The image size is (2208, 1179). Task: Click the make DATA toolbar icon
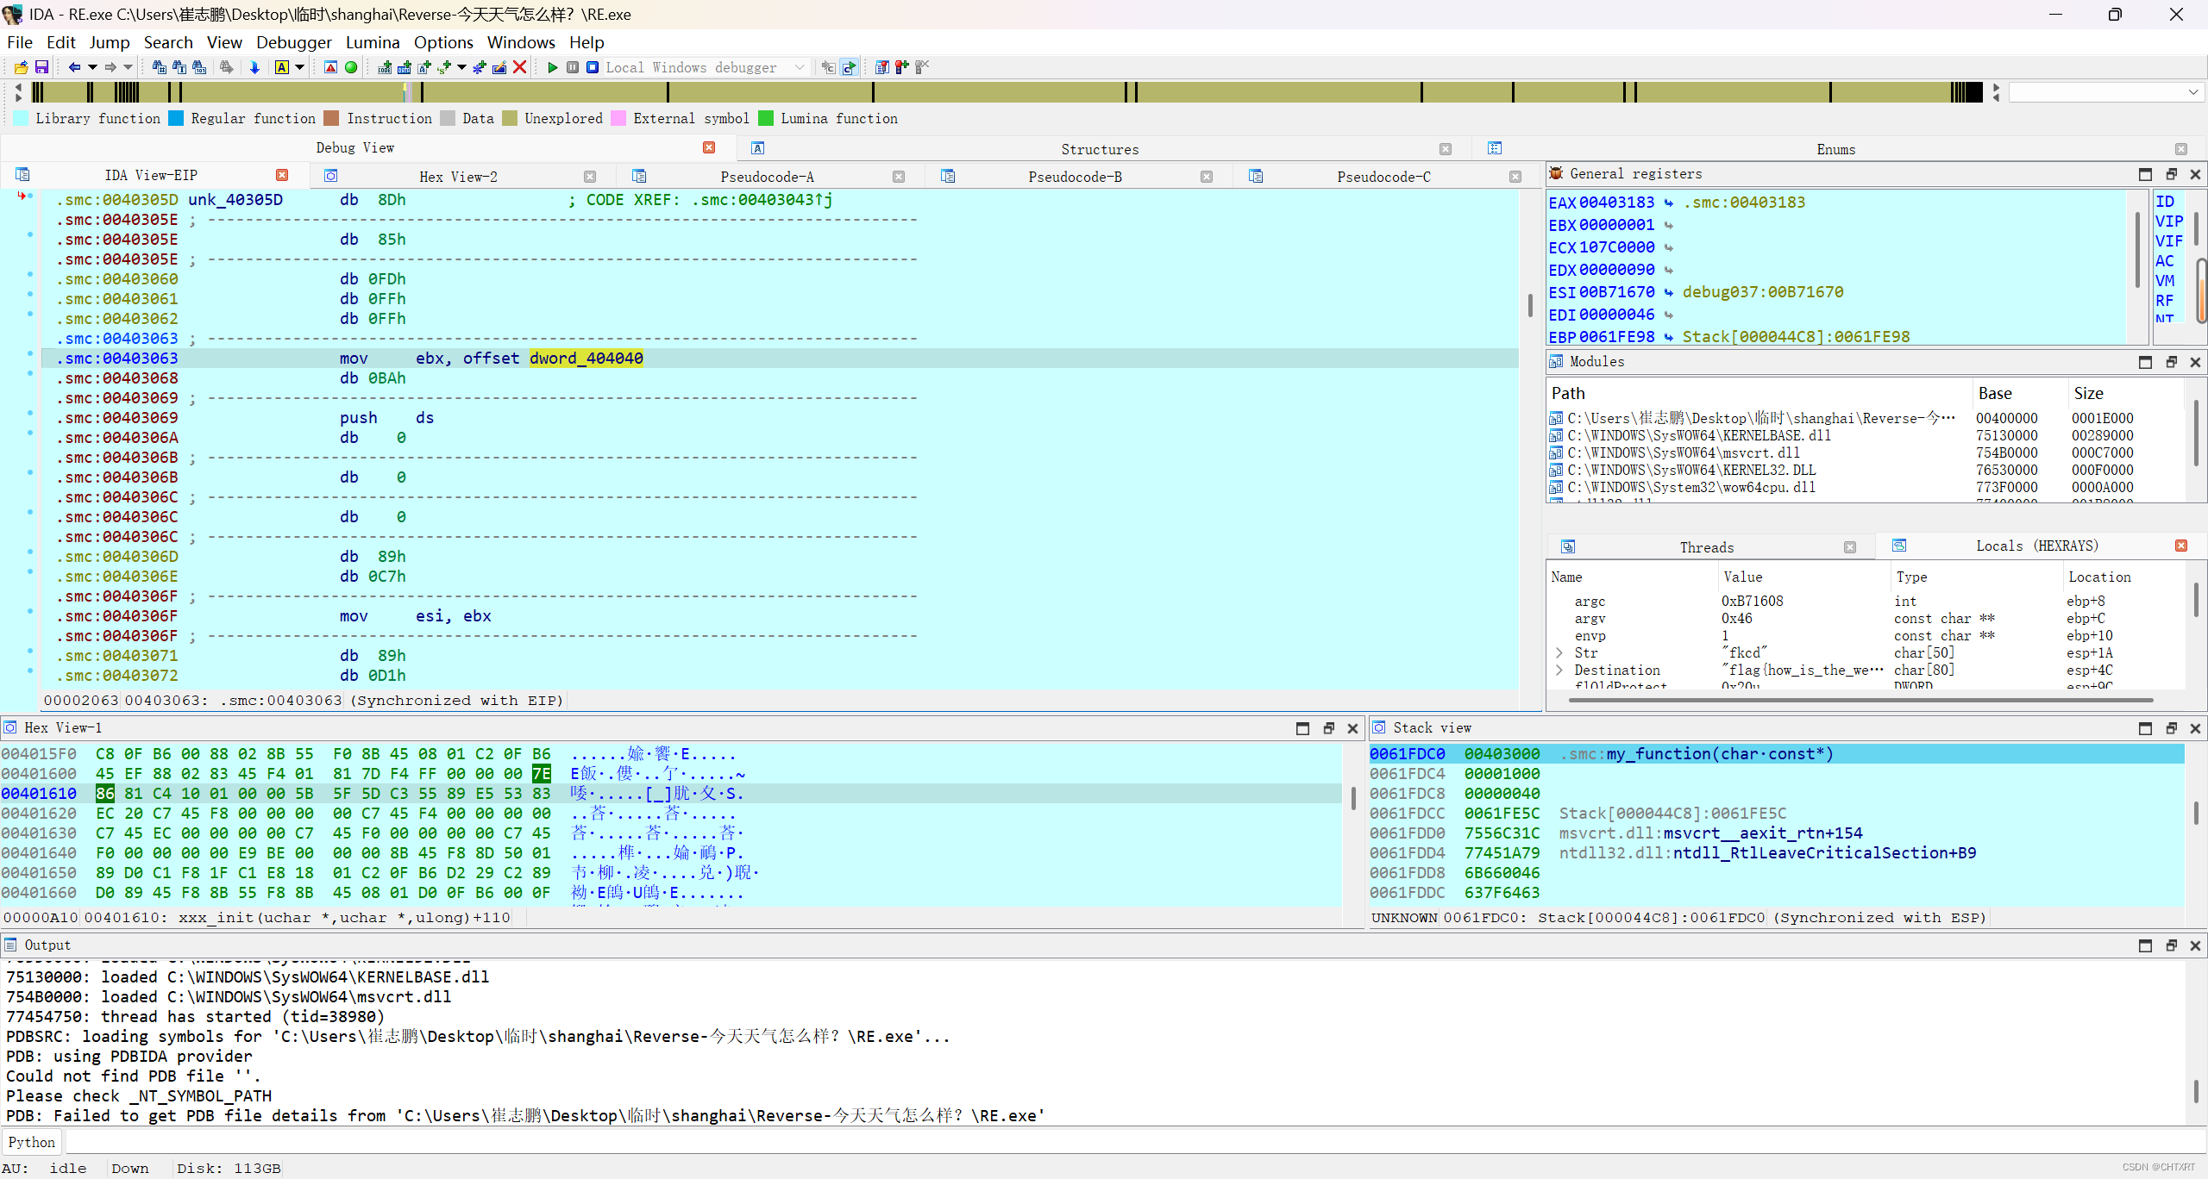(405, 67)
